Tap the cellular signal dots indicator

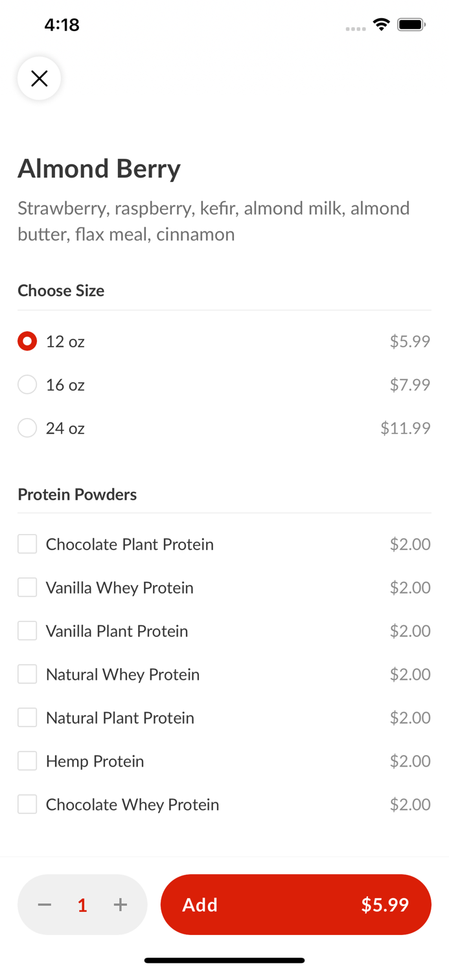356,27
